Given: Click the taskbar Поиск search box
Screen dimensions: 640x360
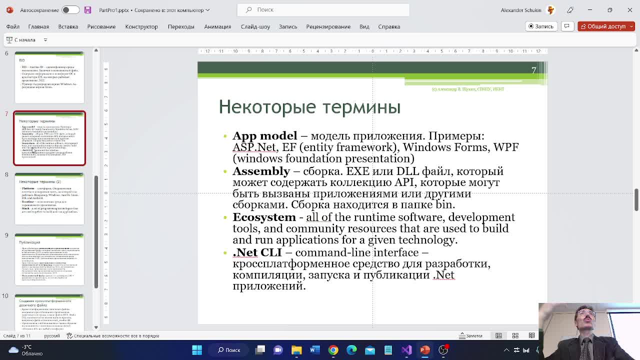Looking at the screenshot, I should pyautogui.click(x=229, y=350).
